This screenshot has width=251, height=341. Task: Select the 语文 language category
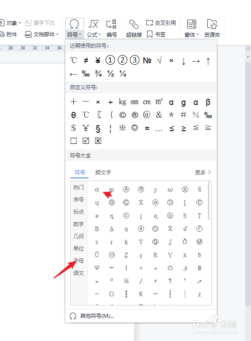tap(79, 273)
